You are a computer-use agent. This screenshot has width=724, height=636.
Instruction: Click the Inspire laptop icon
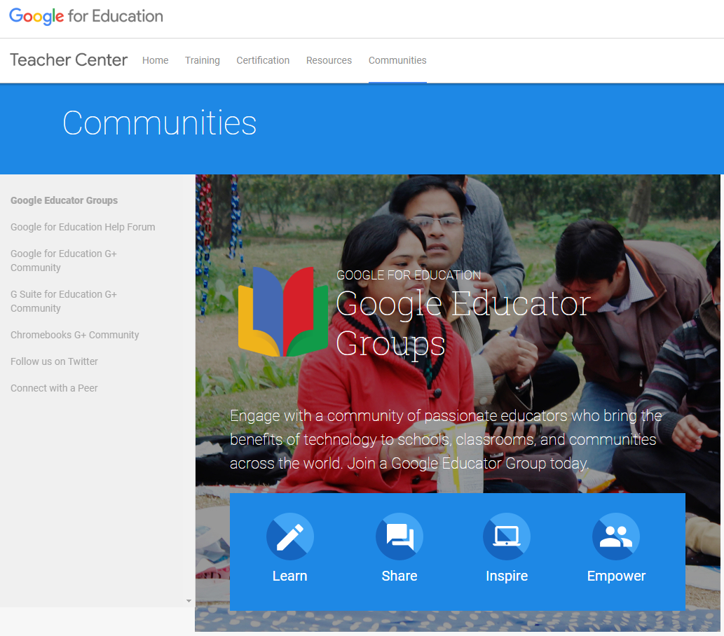[x=507, y=537]
